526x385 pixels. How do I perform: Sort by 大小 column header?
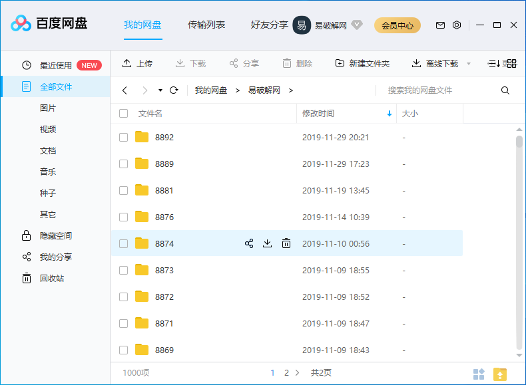pos(410,114)
